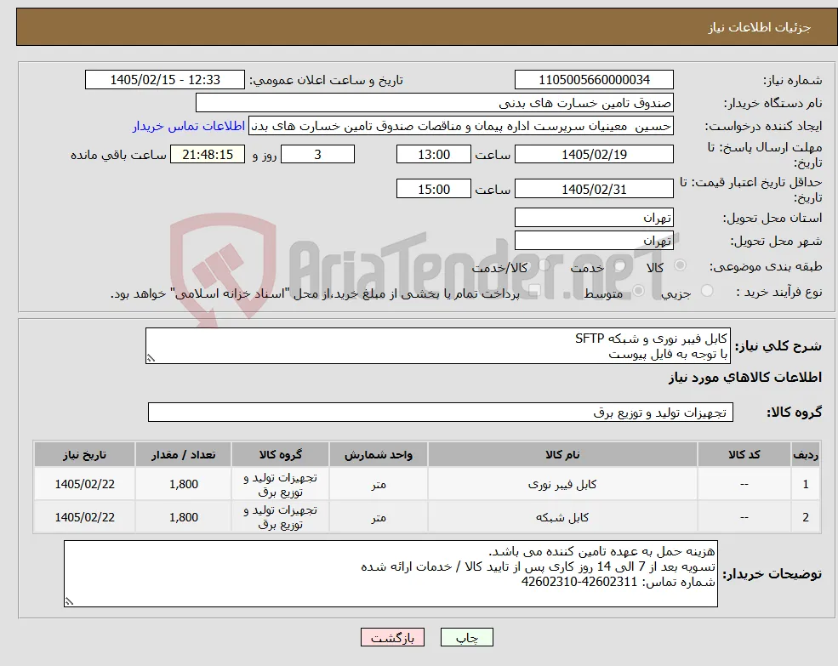This screenshot has width=838, height=666.
Task: Click the کابل فیبر نوری item name cell
Action: point(562,484)
